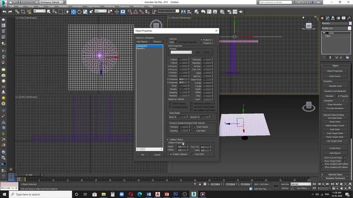Viewport: 353px width, 198px height.
Task: Select the Property 2 radio button
Action: (x=201, y=43)
